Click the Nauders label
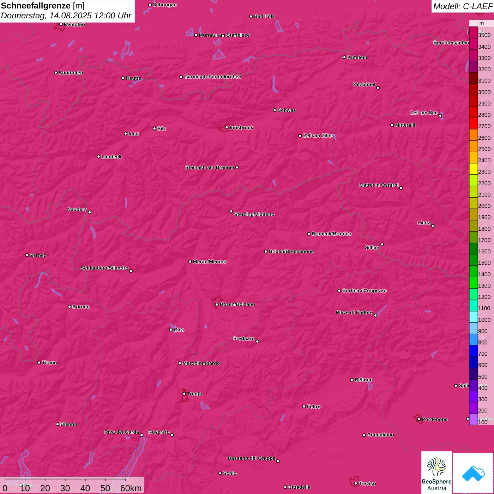The height and width of the screenshot is (494, 494). tap(77, 209)
